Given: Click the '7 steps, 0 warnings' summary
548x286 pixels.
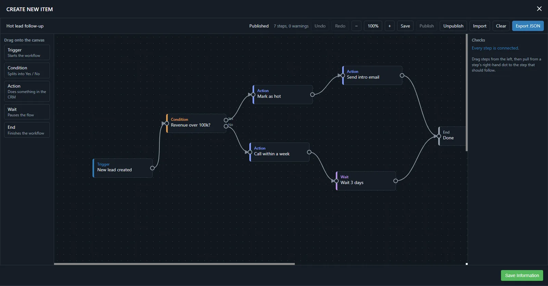Looking at the screenshot, I should (x=291, y=26).
